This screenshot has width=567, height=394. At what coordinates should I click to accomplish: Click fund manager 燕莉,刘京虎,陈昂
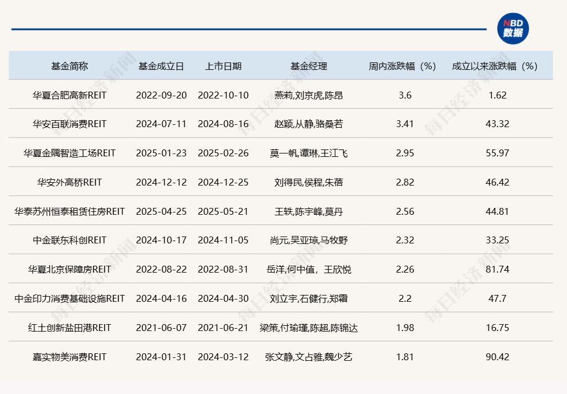(308, 95)
